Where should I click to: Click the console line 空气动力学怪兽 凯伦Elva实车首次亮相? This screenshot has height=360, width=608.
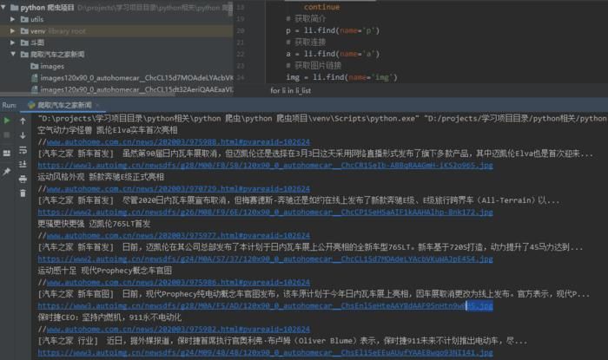tap(108, 130)
